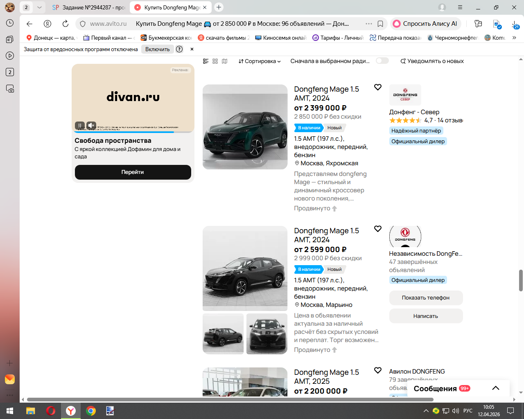Favorite the 2 399 000 ₽ Dongfeng Mage listing
524x419 pixels.
(378, 87)
